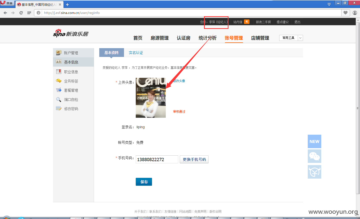Click 修改头像 link
Screen dimensions: 360x219
(x=179, y=81)
